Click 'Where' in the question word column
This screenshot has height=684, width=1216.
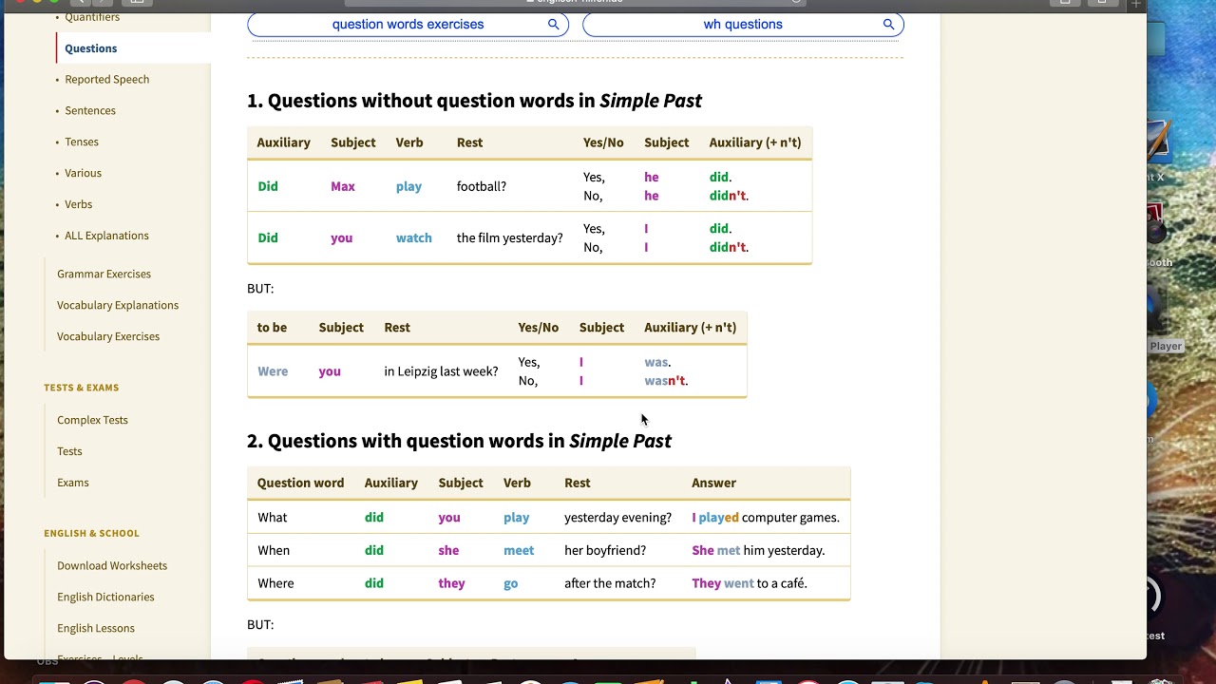pos(275,583)
